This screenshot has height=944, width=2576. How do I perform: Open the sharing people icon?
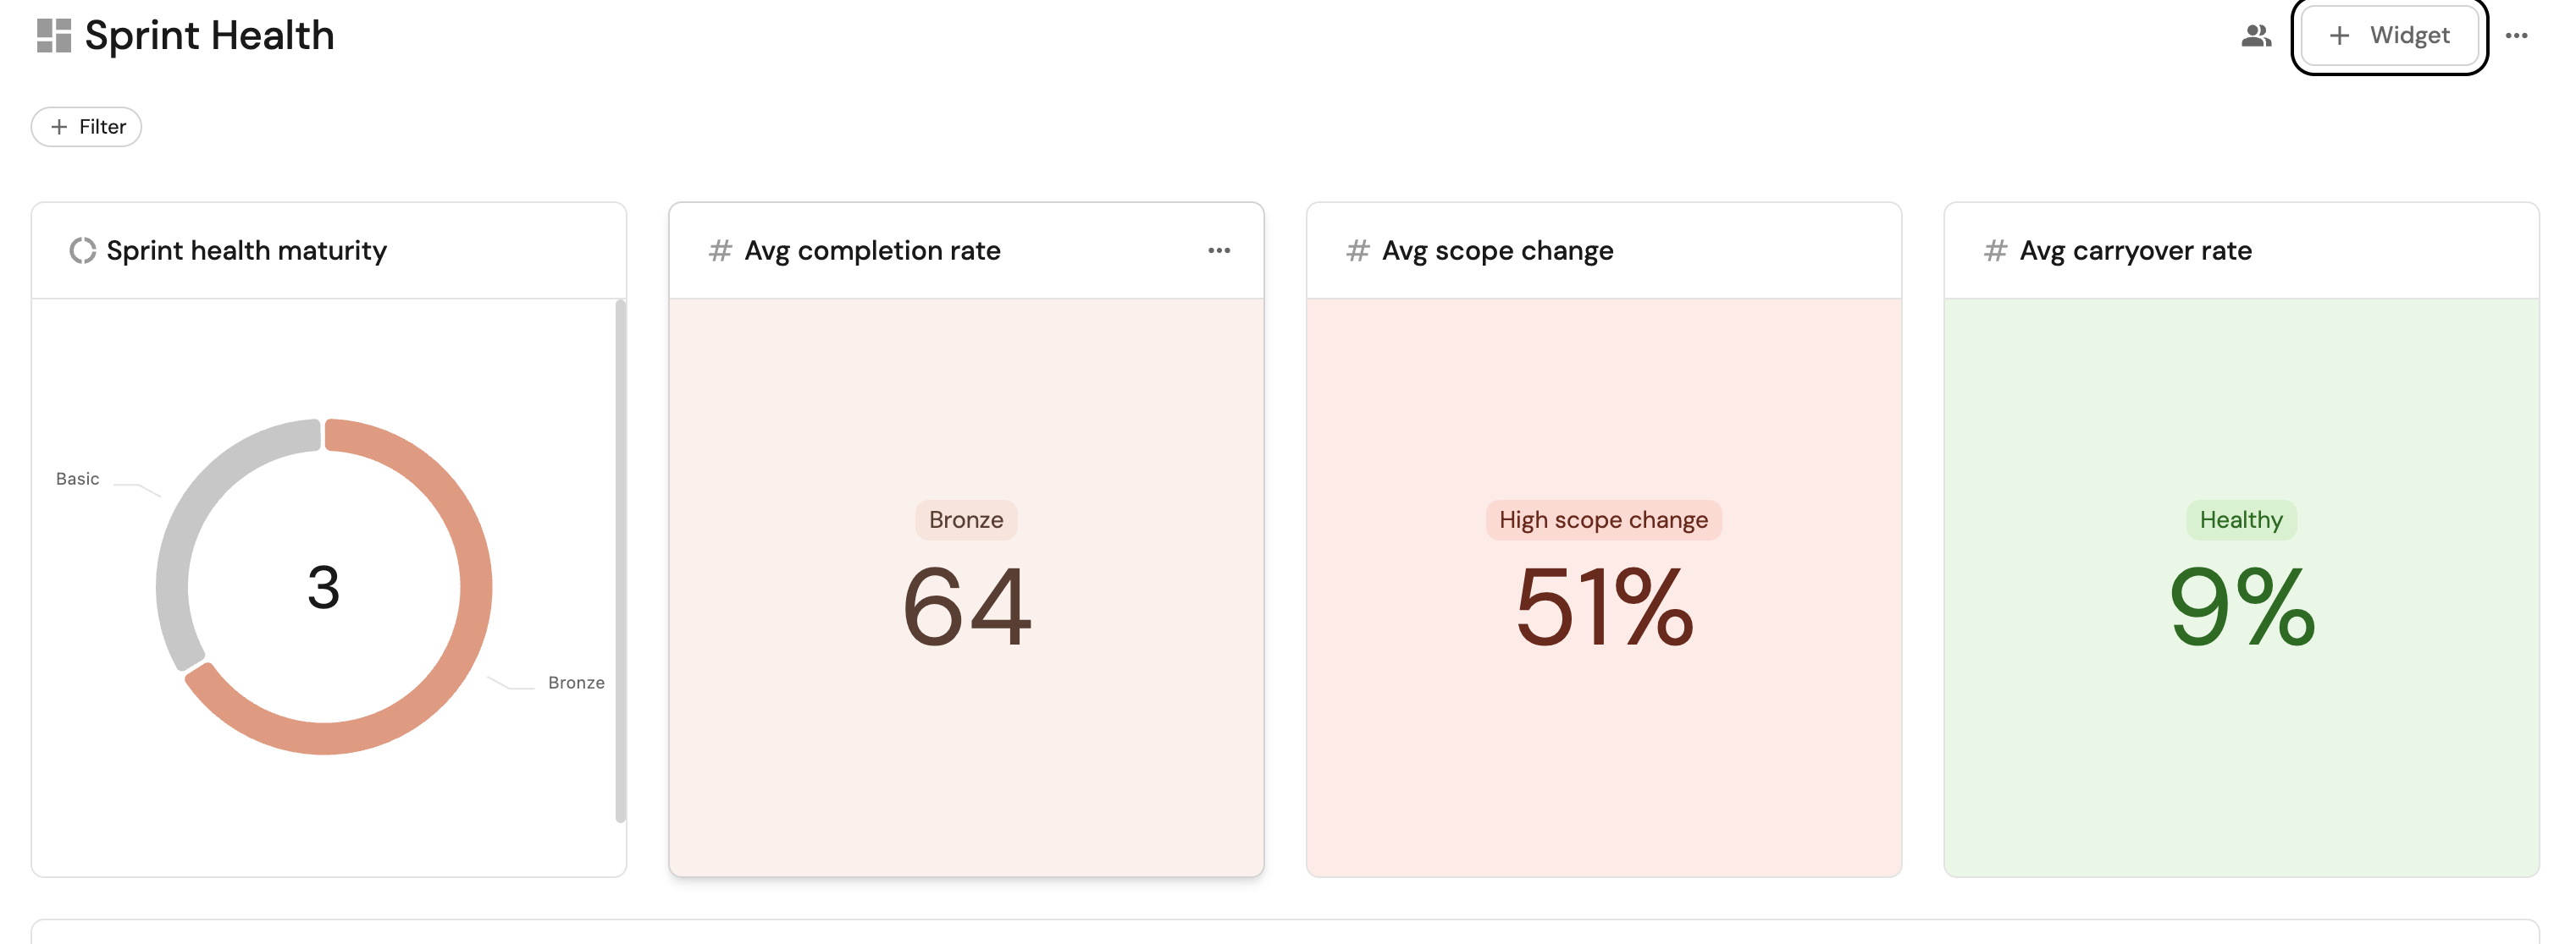coord(2255,36)
